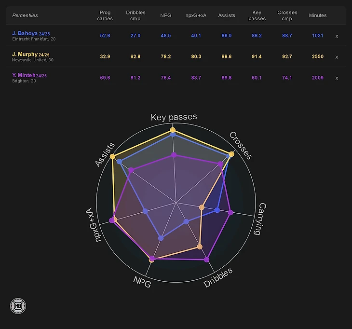Remove J. Bahoya row with x
The height and width of the screenshot is (329, 352).
tap(337, 36)
